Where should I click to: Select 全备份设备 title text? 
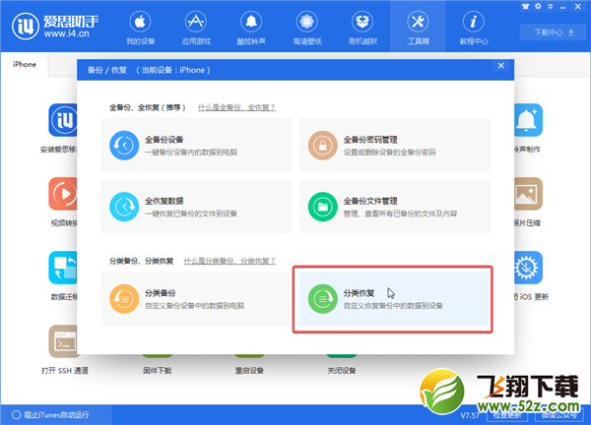click(164, 140)
